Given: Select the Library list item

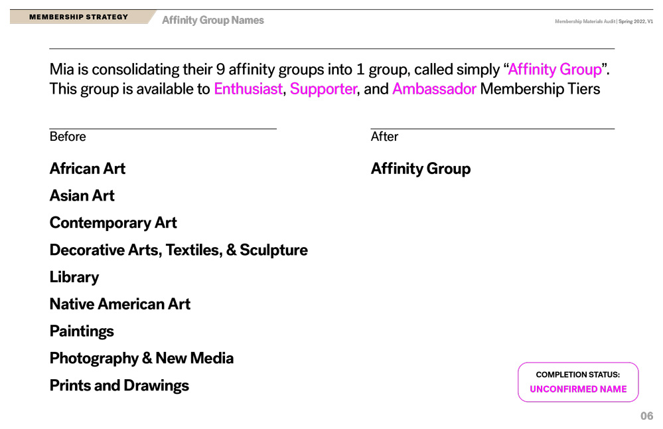Looking at the screenshot, I should 74,277.
